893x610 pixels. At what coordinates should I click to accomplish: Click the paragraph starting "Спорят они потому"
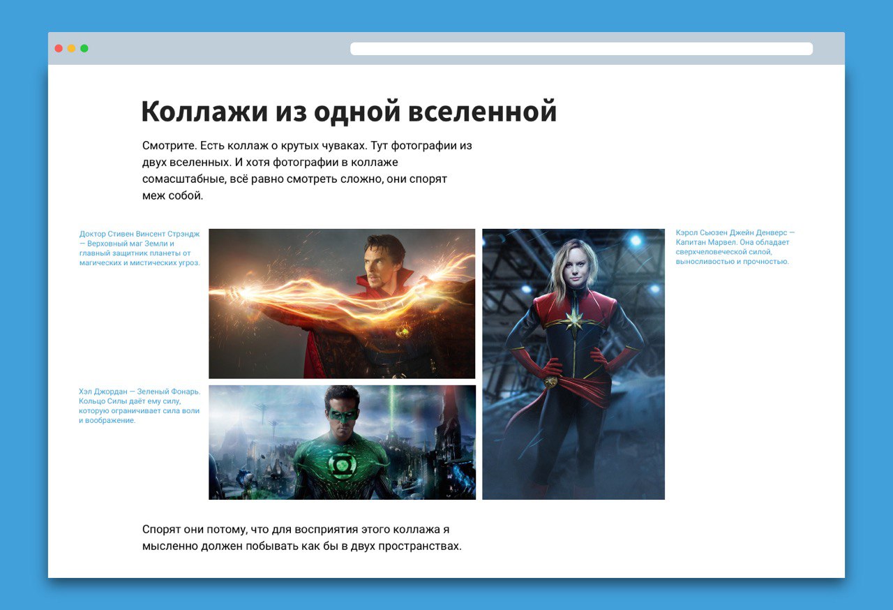[x=302, y=538]
